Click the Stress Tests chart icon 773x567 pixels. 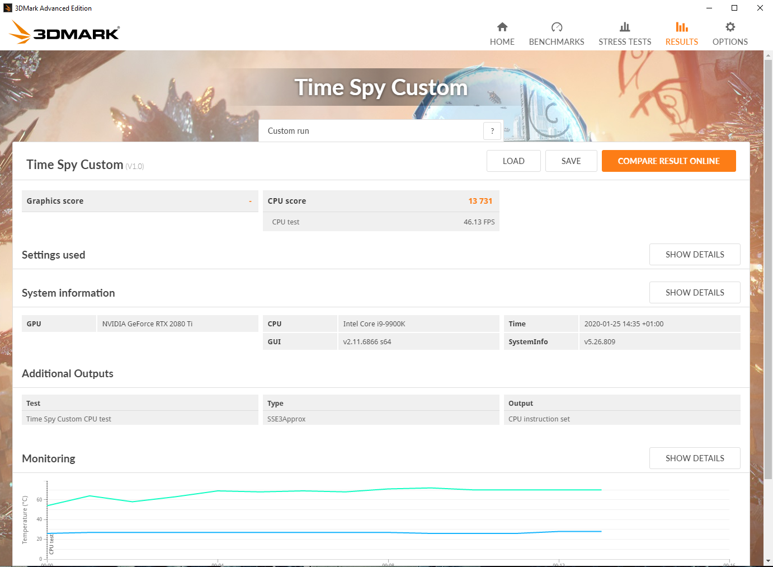tap(625, 27)
